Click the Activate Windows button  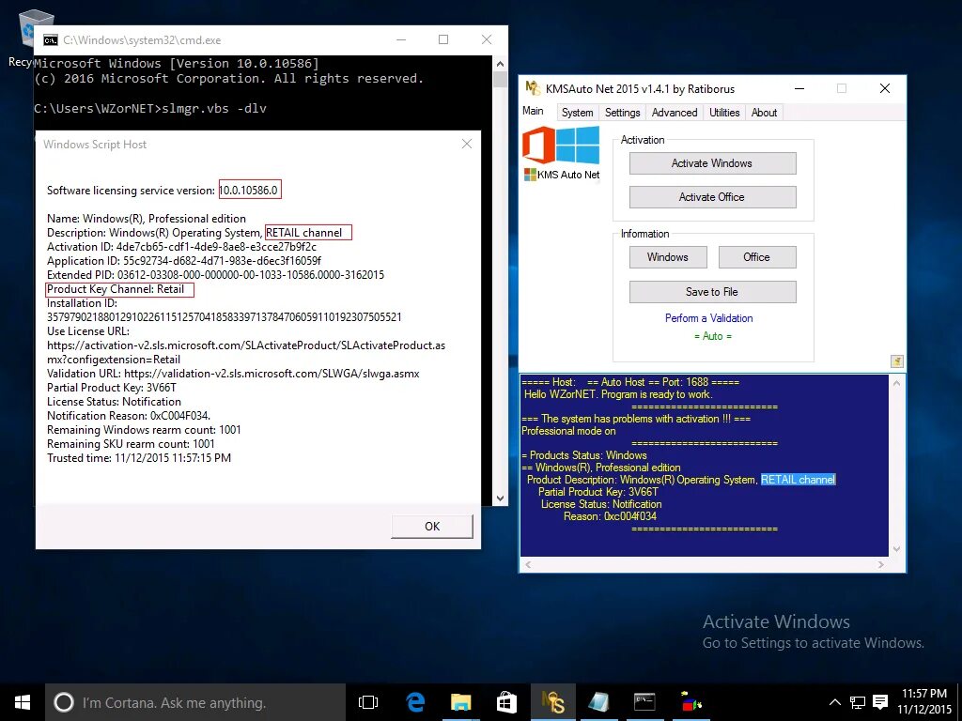click(712, 163)
